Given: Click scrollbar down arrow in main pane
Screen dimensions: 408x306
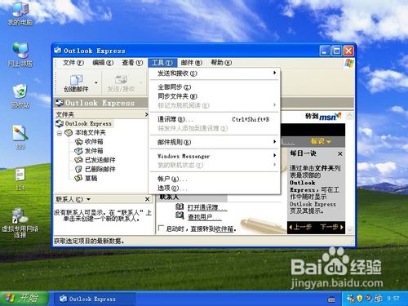Looking at the screenshot, I should 349,230.
